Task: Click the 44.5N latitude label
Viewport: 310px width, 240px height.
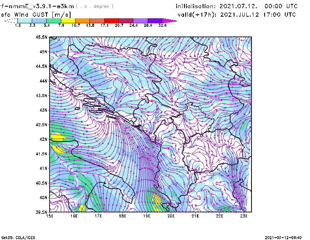Action: coord(41,66)
